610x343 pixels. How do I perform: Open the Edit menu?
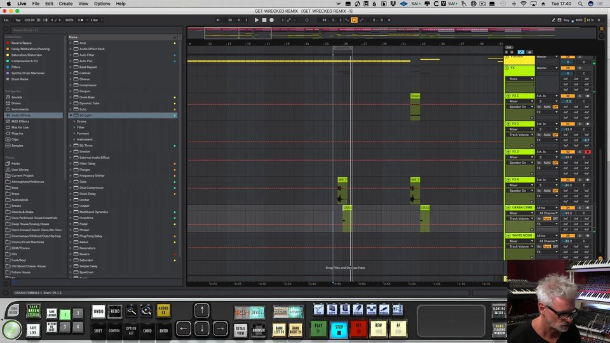pyautogui.click(x=49, y=4)
